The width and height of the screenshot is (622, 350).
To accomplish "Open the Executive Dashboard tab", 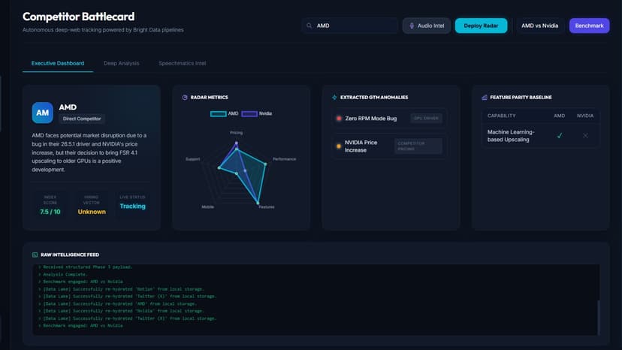I will point(58,64).
